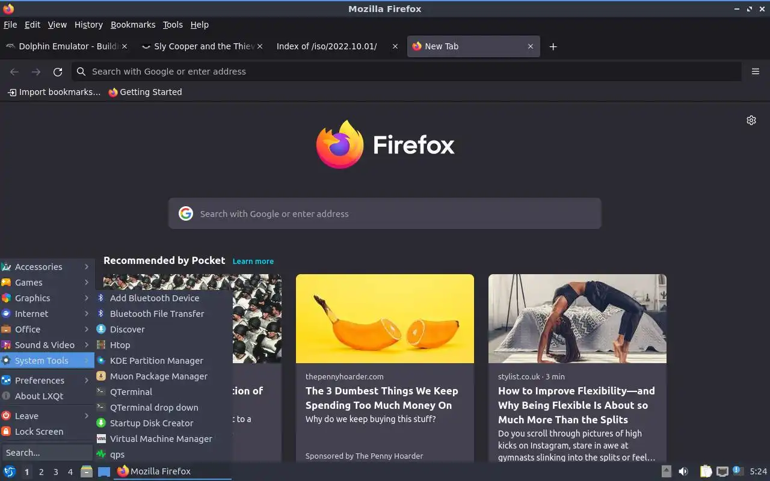Click the show desktop panel icon
The width and height of the screenshot is (770, 481).
tap(104, 471)
